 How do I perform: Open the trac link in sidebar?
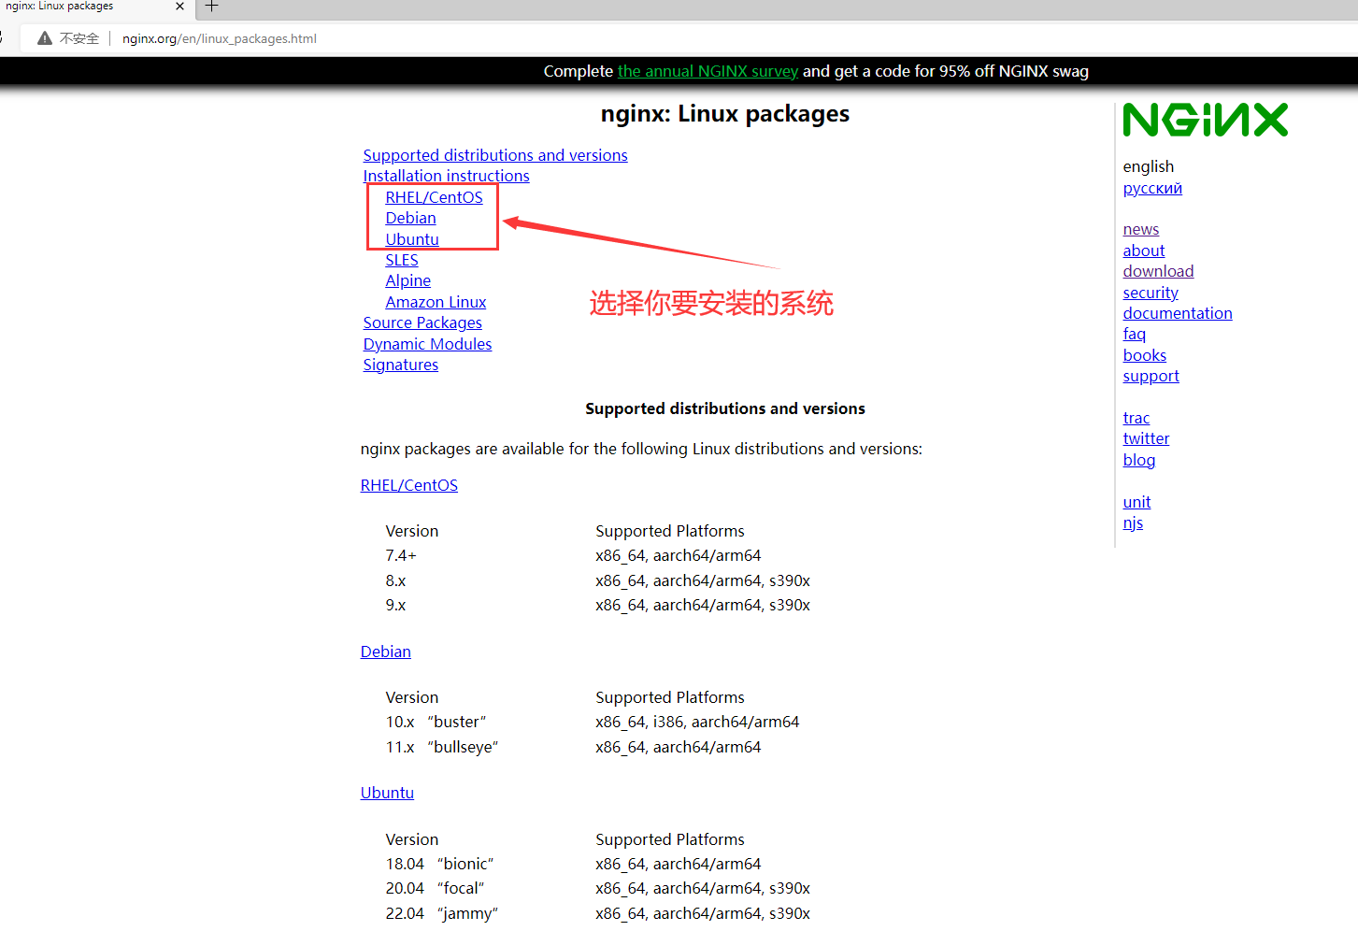(x=1136, y=418)
